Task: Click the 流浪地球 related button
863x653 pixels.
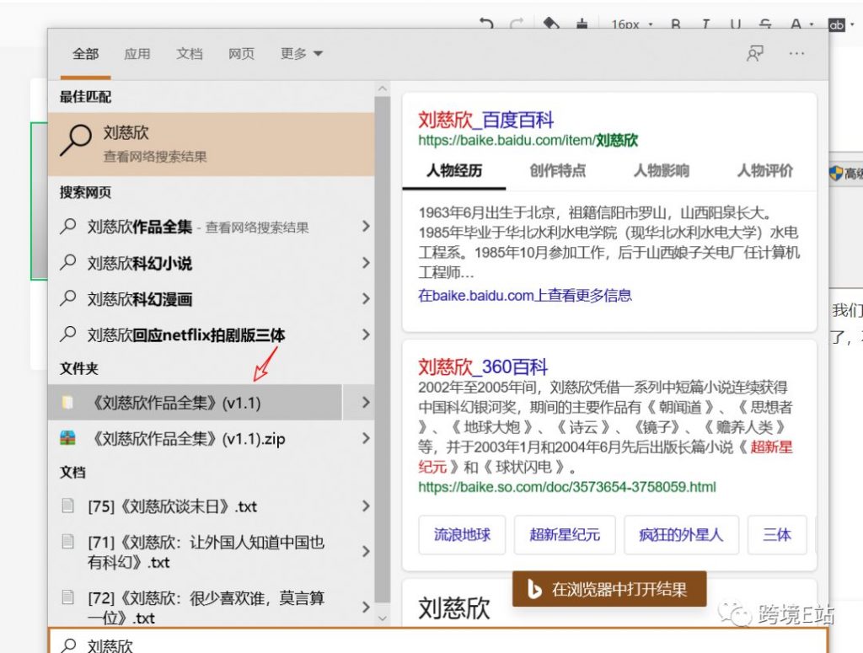Action: point(462,535)
